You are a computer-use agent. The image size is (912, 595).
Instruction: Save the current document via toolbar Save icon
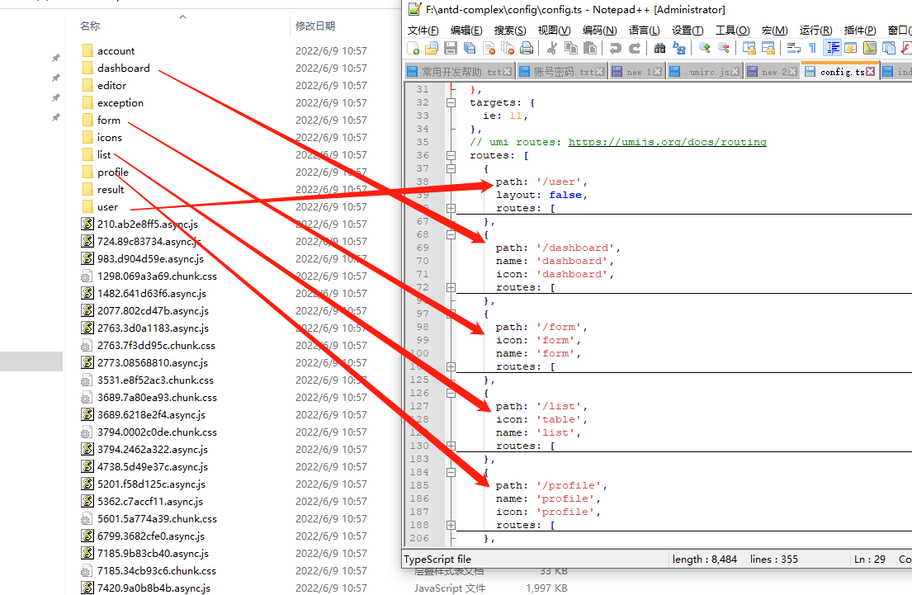[450, 48]
